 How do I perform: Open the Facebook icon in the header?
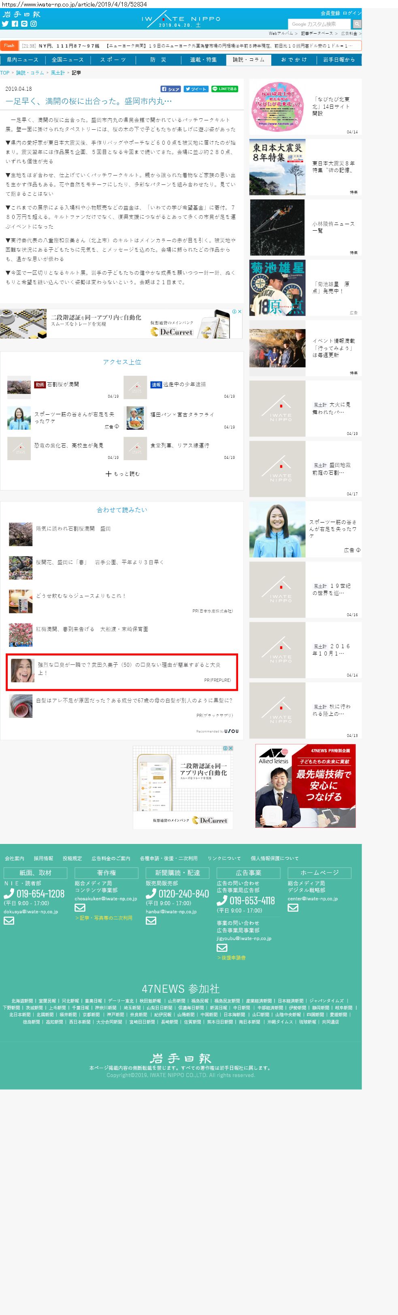pyautogui.click(x=15, y=24)
